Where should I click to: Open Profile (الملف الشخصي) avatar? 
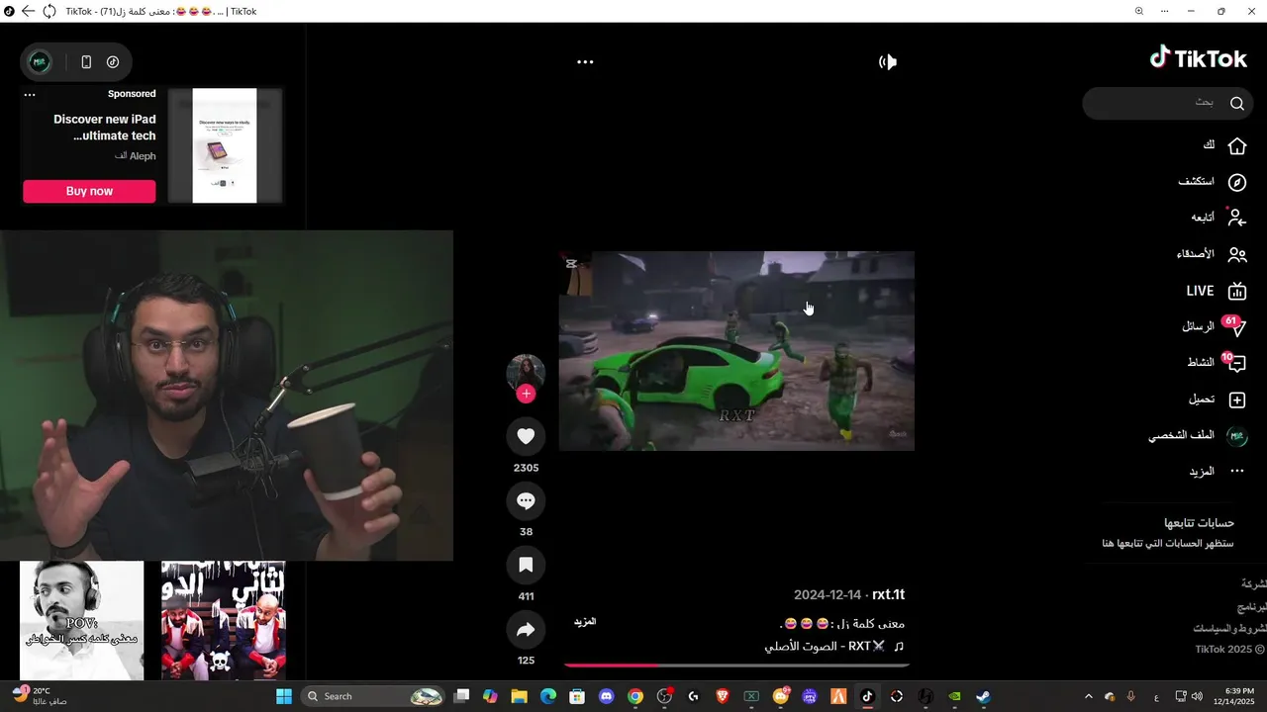tap(1236, 436)
